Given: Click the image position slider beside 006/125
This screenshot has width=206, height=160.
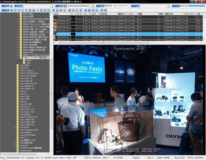Looking at the screenshot, I should pos(121,6).
